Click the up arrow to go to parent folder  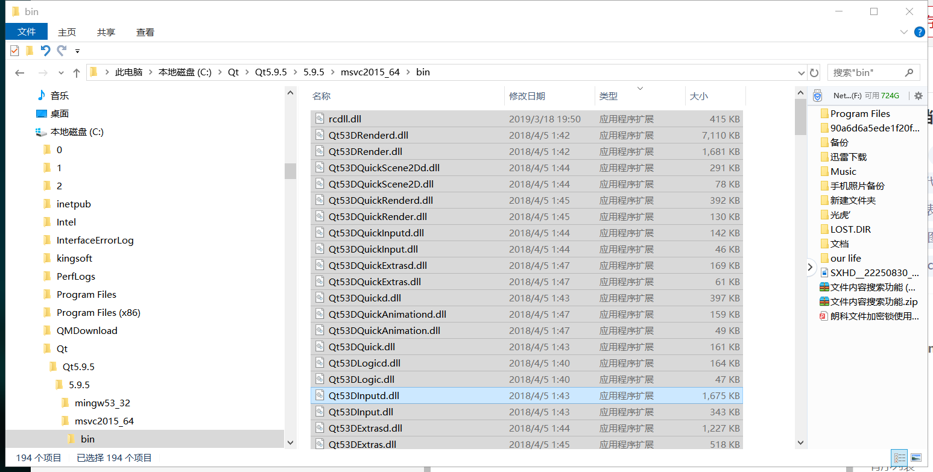click(75, 72)
